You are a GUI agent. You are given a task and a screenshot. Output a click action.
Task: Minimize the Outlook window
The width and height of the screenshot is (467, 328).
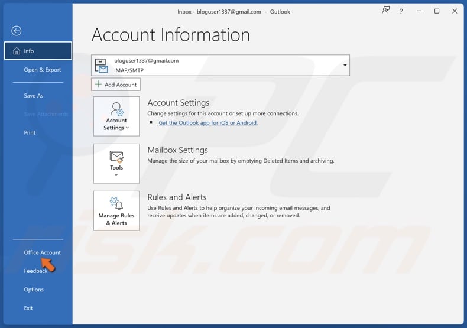coord(419,11)
